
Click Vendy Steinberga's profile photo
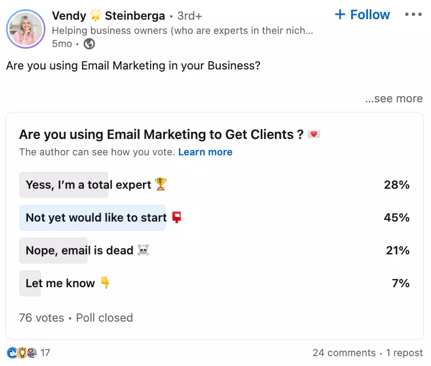tap(26, 29)
